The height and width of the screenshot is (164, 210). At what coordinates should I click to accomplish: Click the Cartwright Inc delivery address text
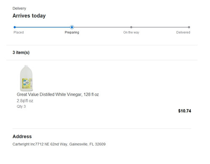coord(59,144)
